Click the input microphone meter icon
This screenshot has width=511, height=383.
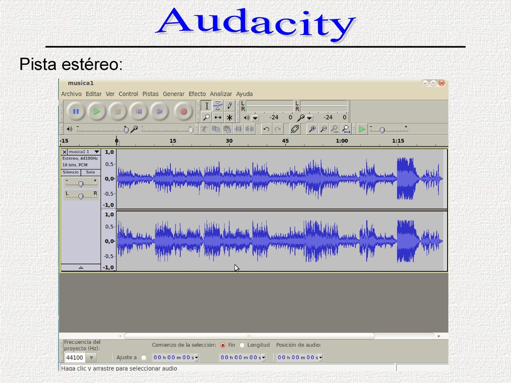(301, 118)
